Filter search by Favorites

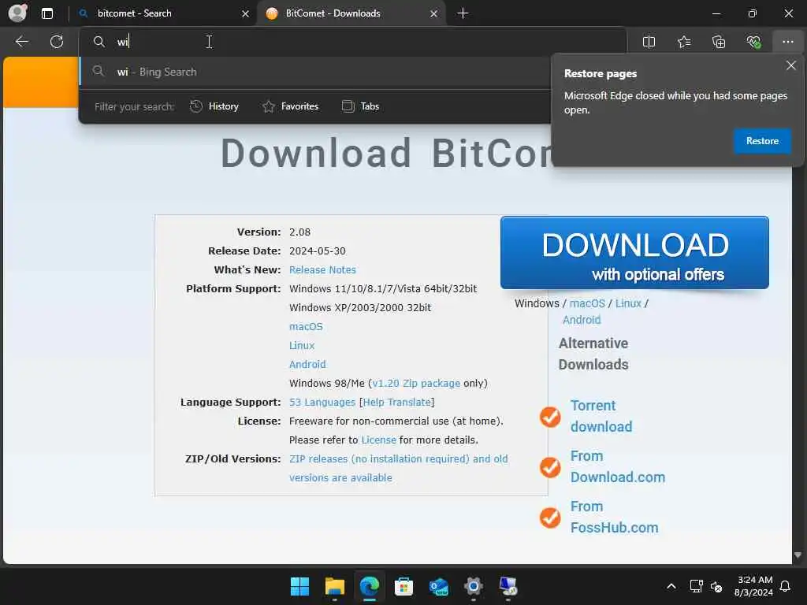click(x=290, y=106)
